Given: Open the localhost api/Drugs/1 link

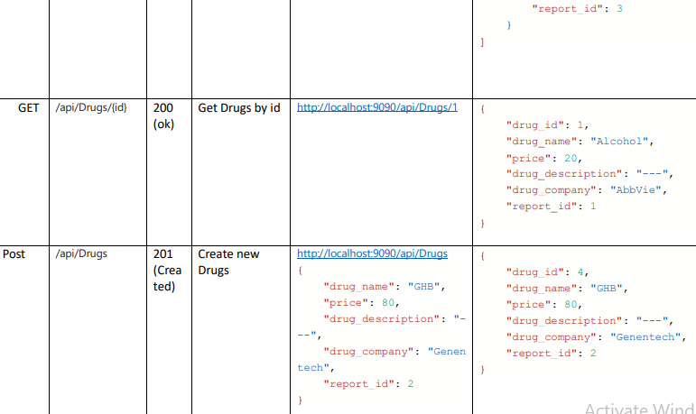Looking at the screenshot, I should 376,108.
